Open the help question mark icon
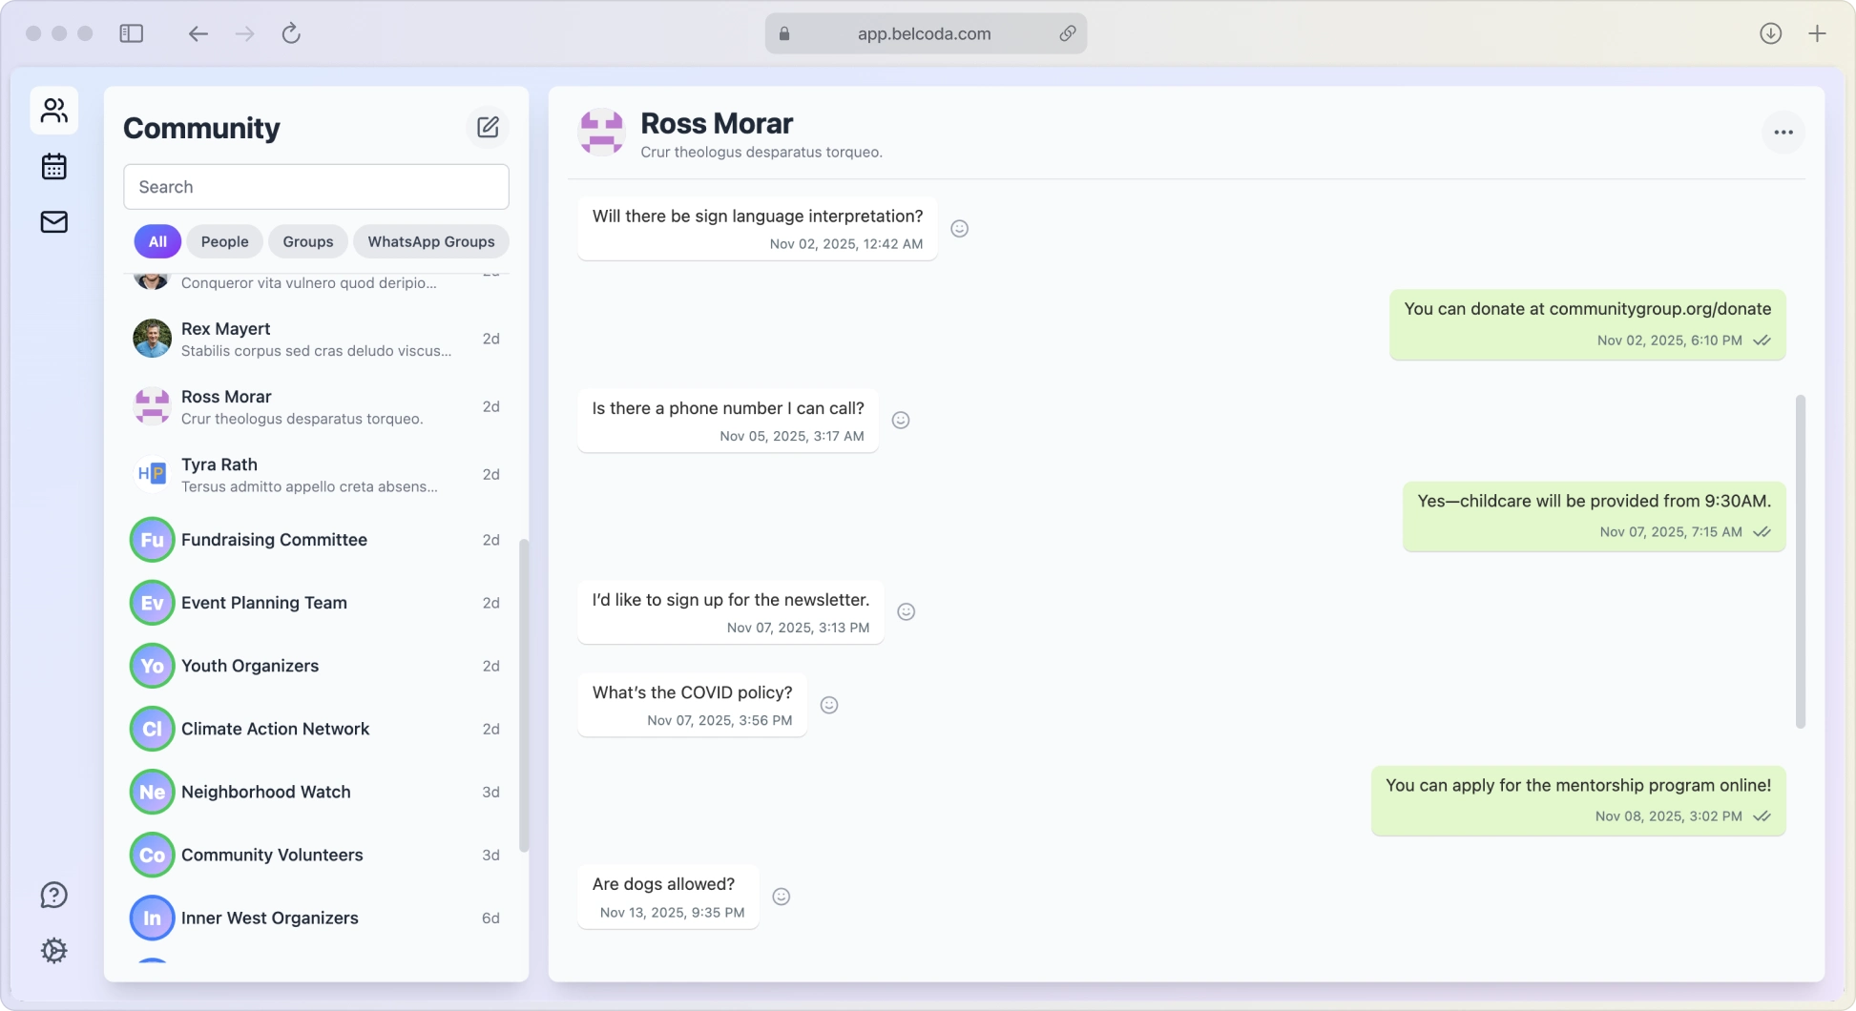This screenshot has height=1011, width=1856. (54, 895)
